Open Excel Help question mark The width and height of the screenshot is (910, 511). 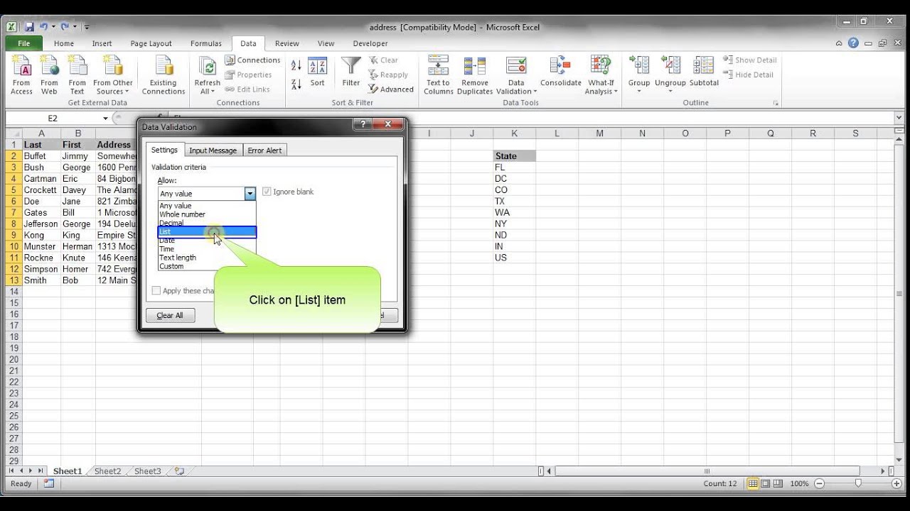(x=853, y=43)
